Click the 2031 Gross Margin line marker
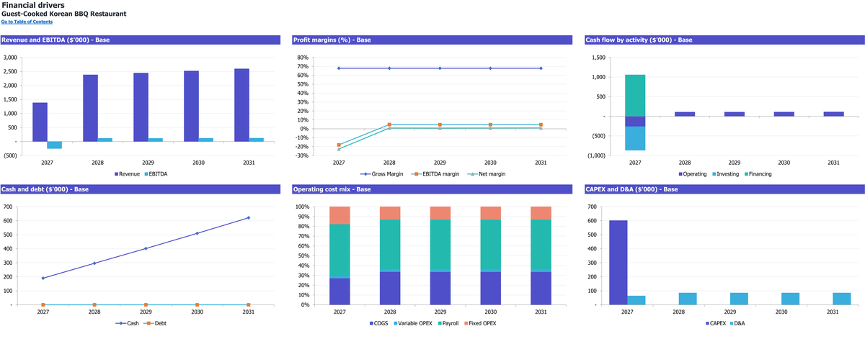The width and height of the screenshot is (865, 362). click(x=541, y=68)
